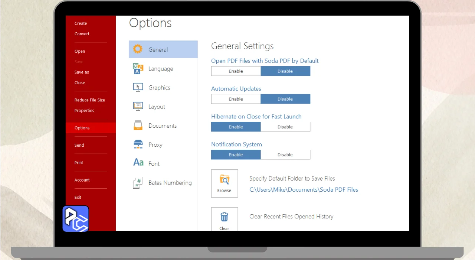
Task: Click the Notification System label
Action: coord(236,144)
